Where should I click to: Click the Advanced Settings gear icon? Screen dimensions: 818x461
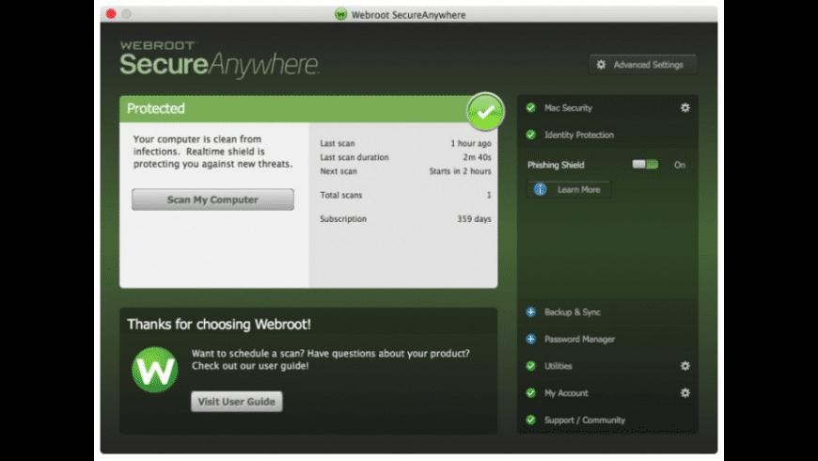[x=601, y=65]
